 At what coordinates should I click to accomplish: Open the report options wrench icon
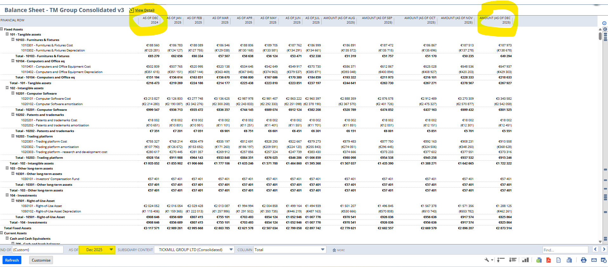point(487,260)
